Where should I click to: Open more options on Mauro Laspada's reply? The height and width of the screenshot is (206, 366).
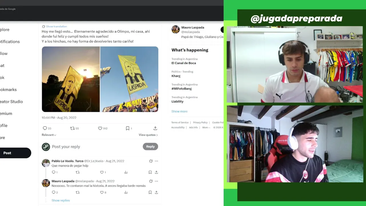(156, 181)
